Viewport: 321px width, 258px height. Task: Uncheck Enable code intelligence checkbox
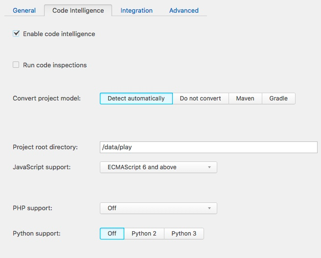(16, 34)
